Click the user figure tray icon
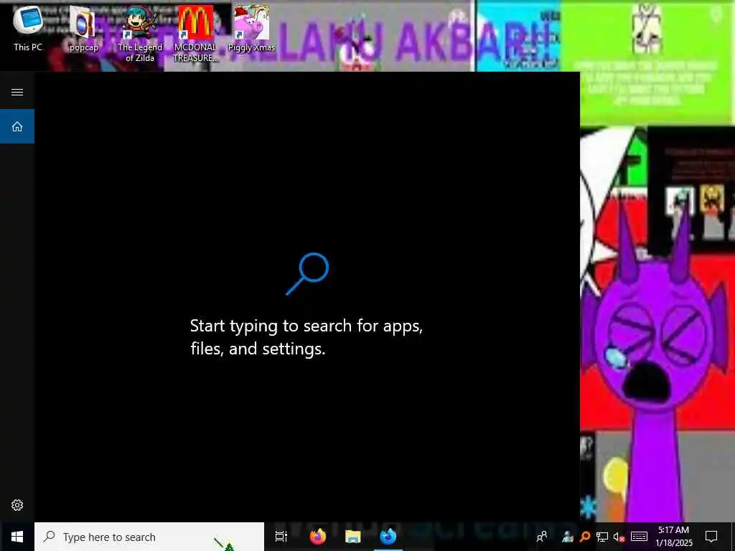The height and width of the screenshot is (551, 735). pos(568,537)
